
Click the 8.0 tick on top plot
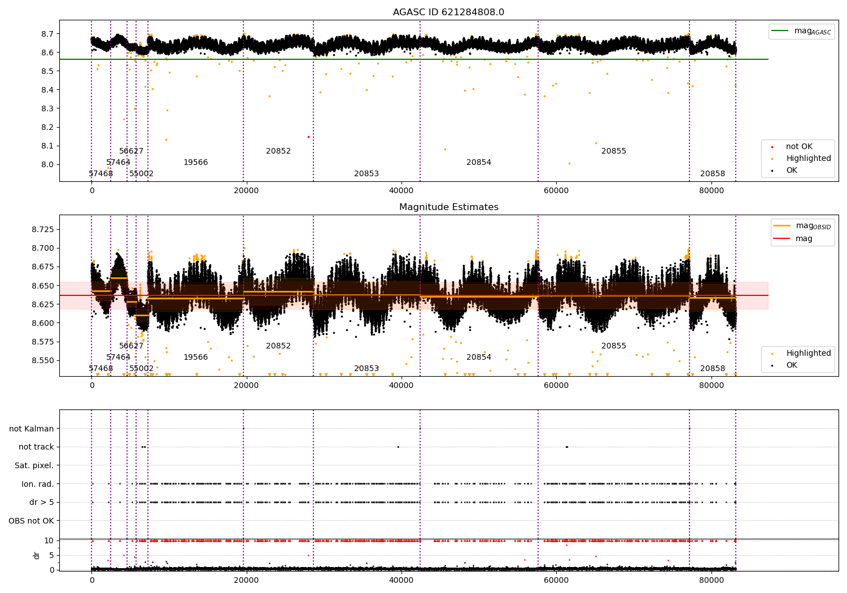pyautogui.click(x=47, y=165)
